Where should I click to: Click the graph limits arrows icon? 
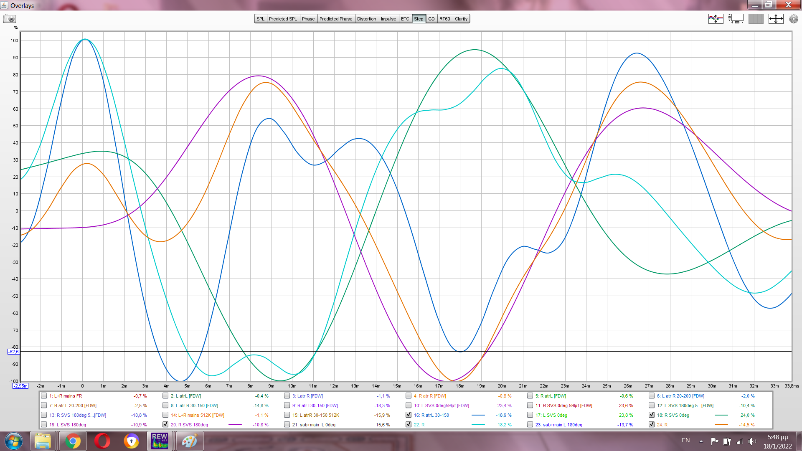[776, 19]
